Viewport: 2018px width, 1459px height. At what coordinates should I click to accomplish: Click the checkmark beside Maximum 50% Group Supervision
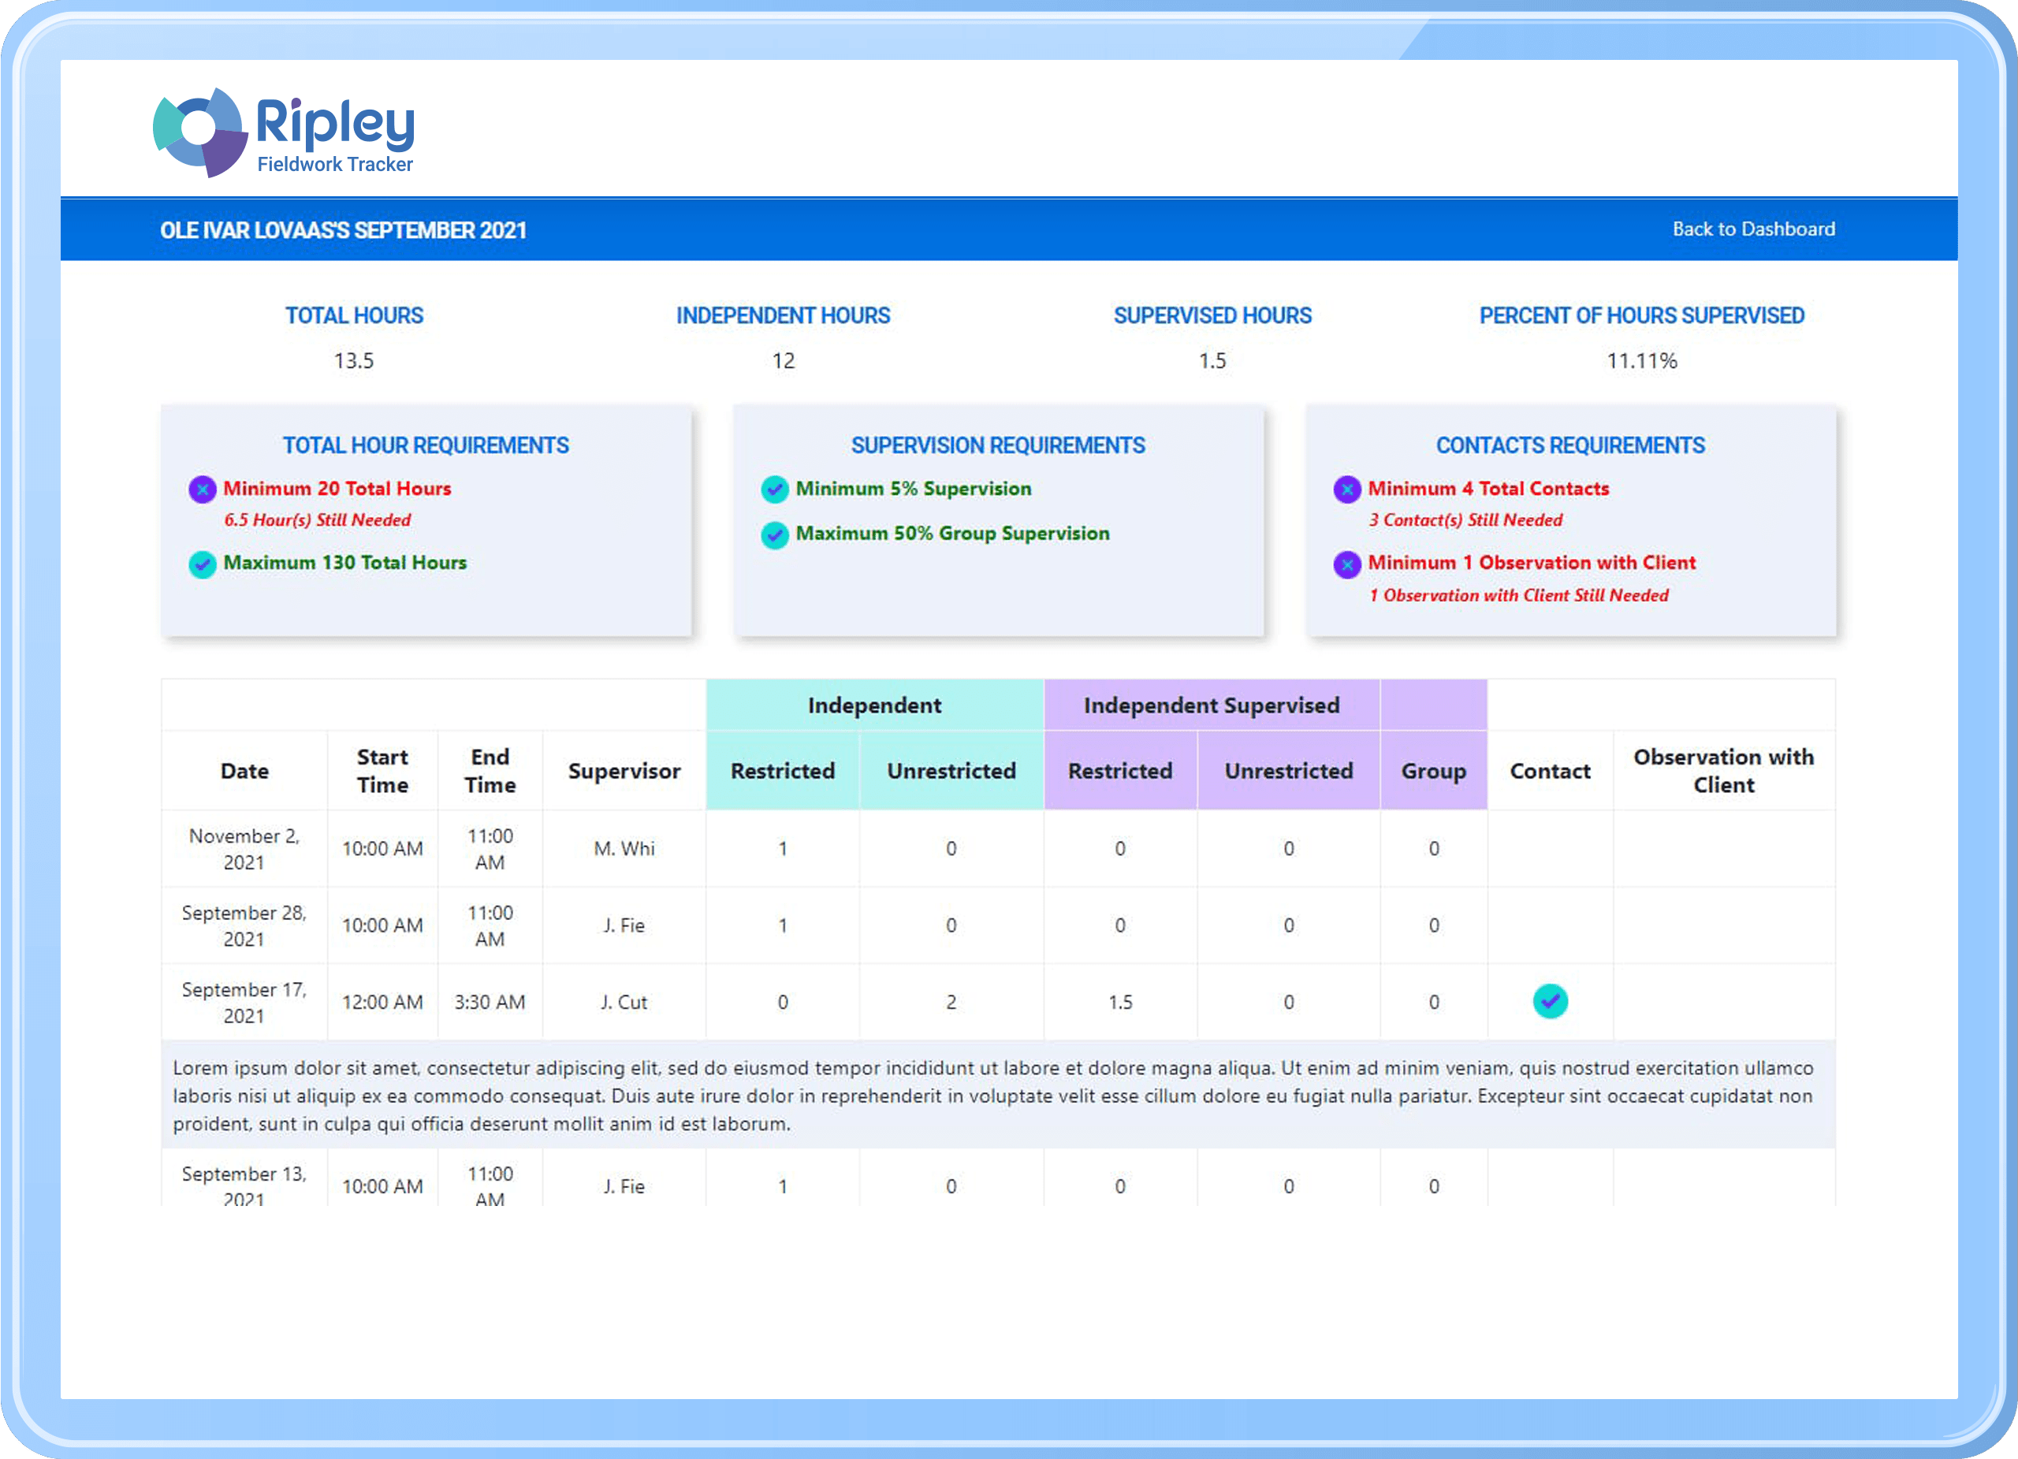point(775,534)
